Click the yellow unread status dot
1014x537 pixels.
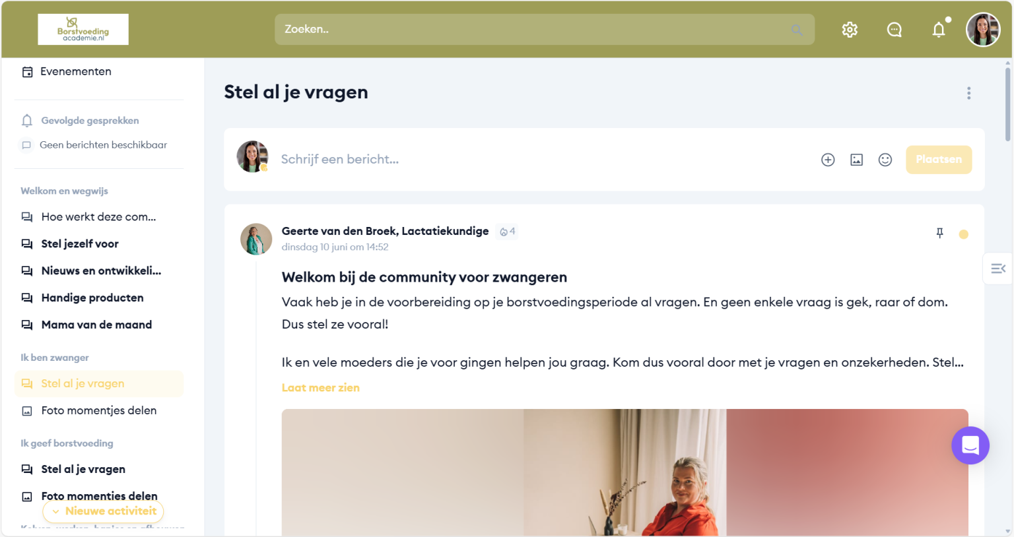pos(963,234)
